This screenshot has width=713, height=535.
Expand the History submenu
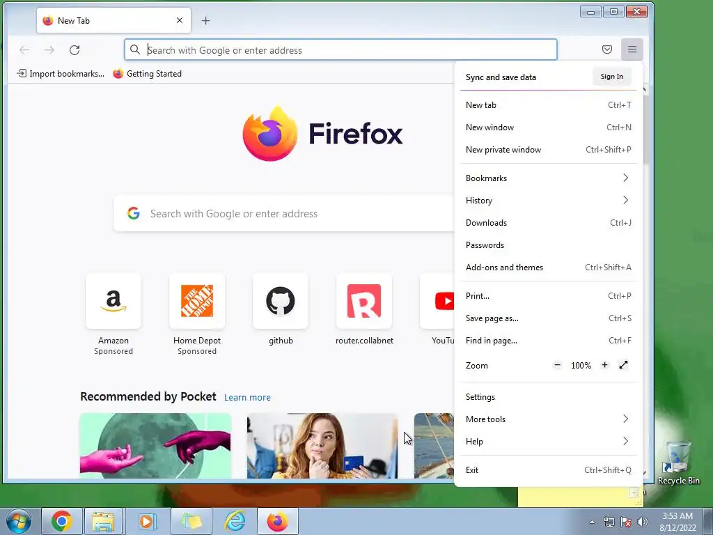click(549, 200)
